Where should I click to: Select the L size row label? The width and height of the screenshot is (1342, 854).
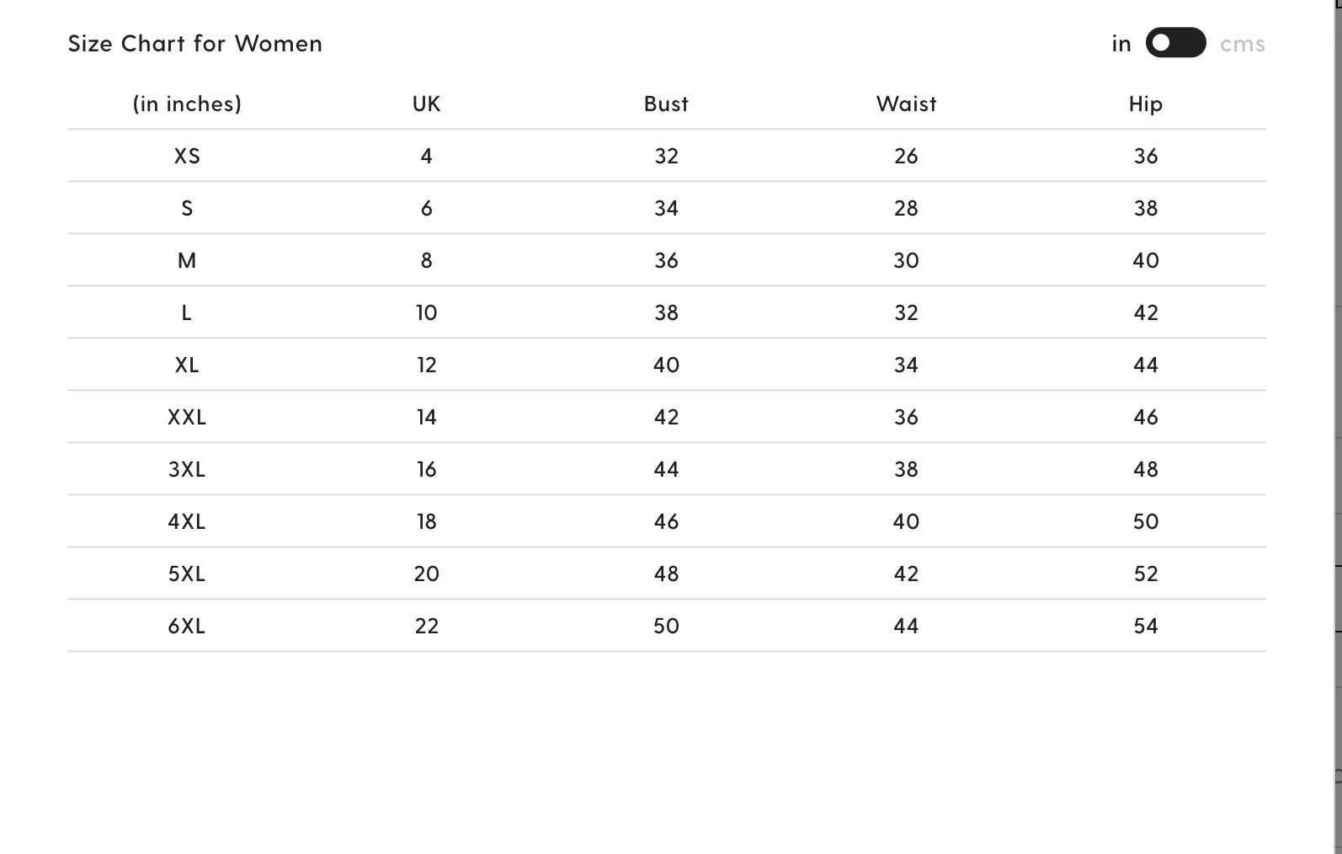tap(187, 312)
